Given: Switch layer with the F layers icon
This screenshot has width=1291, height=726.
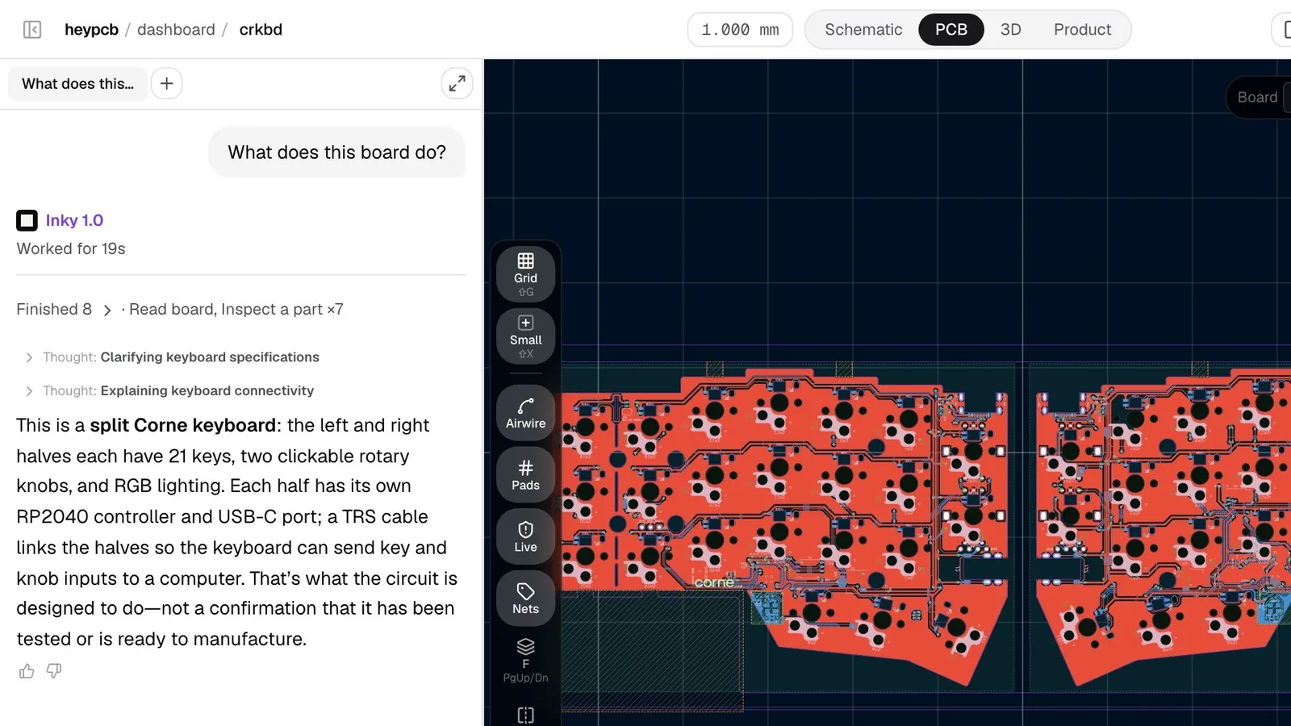Looking at the screenshot, I should pos(525,660).
